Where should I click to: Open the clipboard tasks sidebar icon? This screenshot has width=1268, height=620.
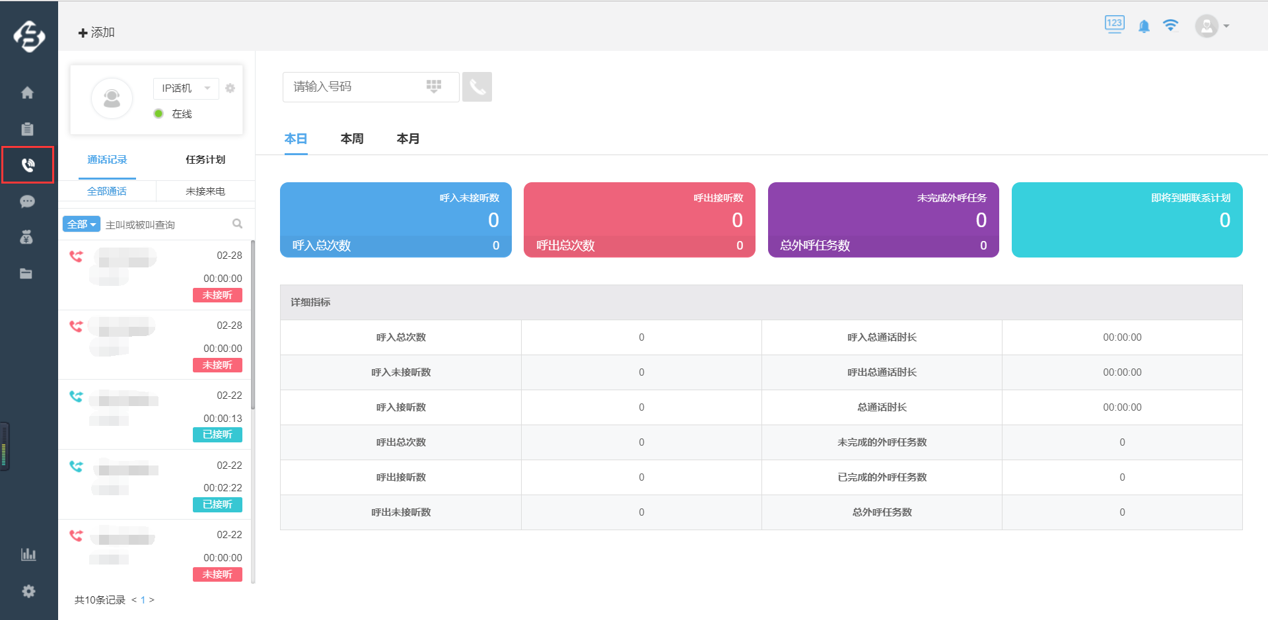(27, 129)
